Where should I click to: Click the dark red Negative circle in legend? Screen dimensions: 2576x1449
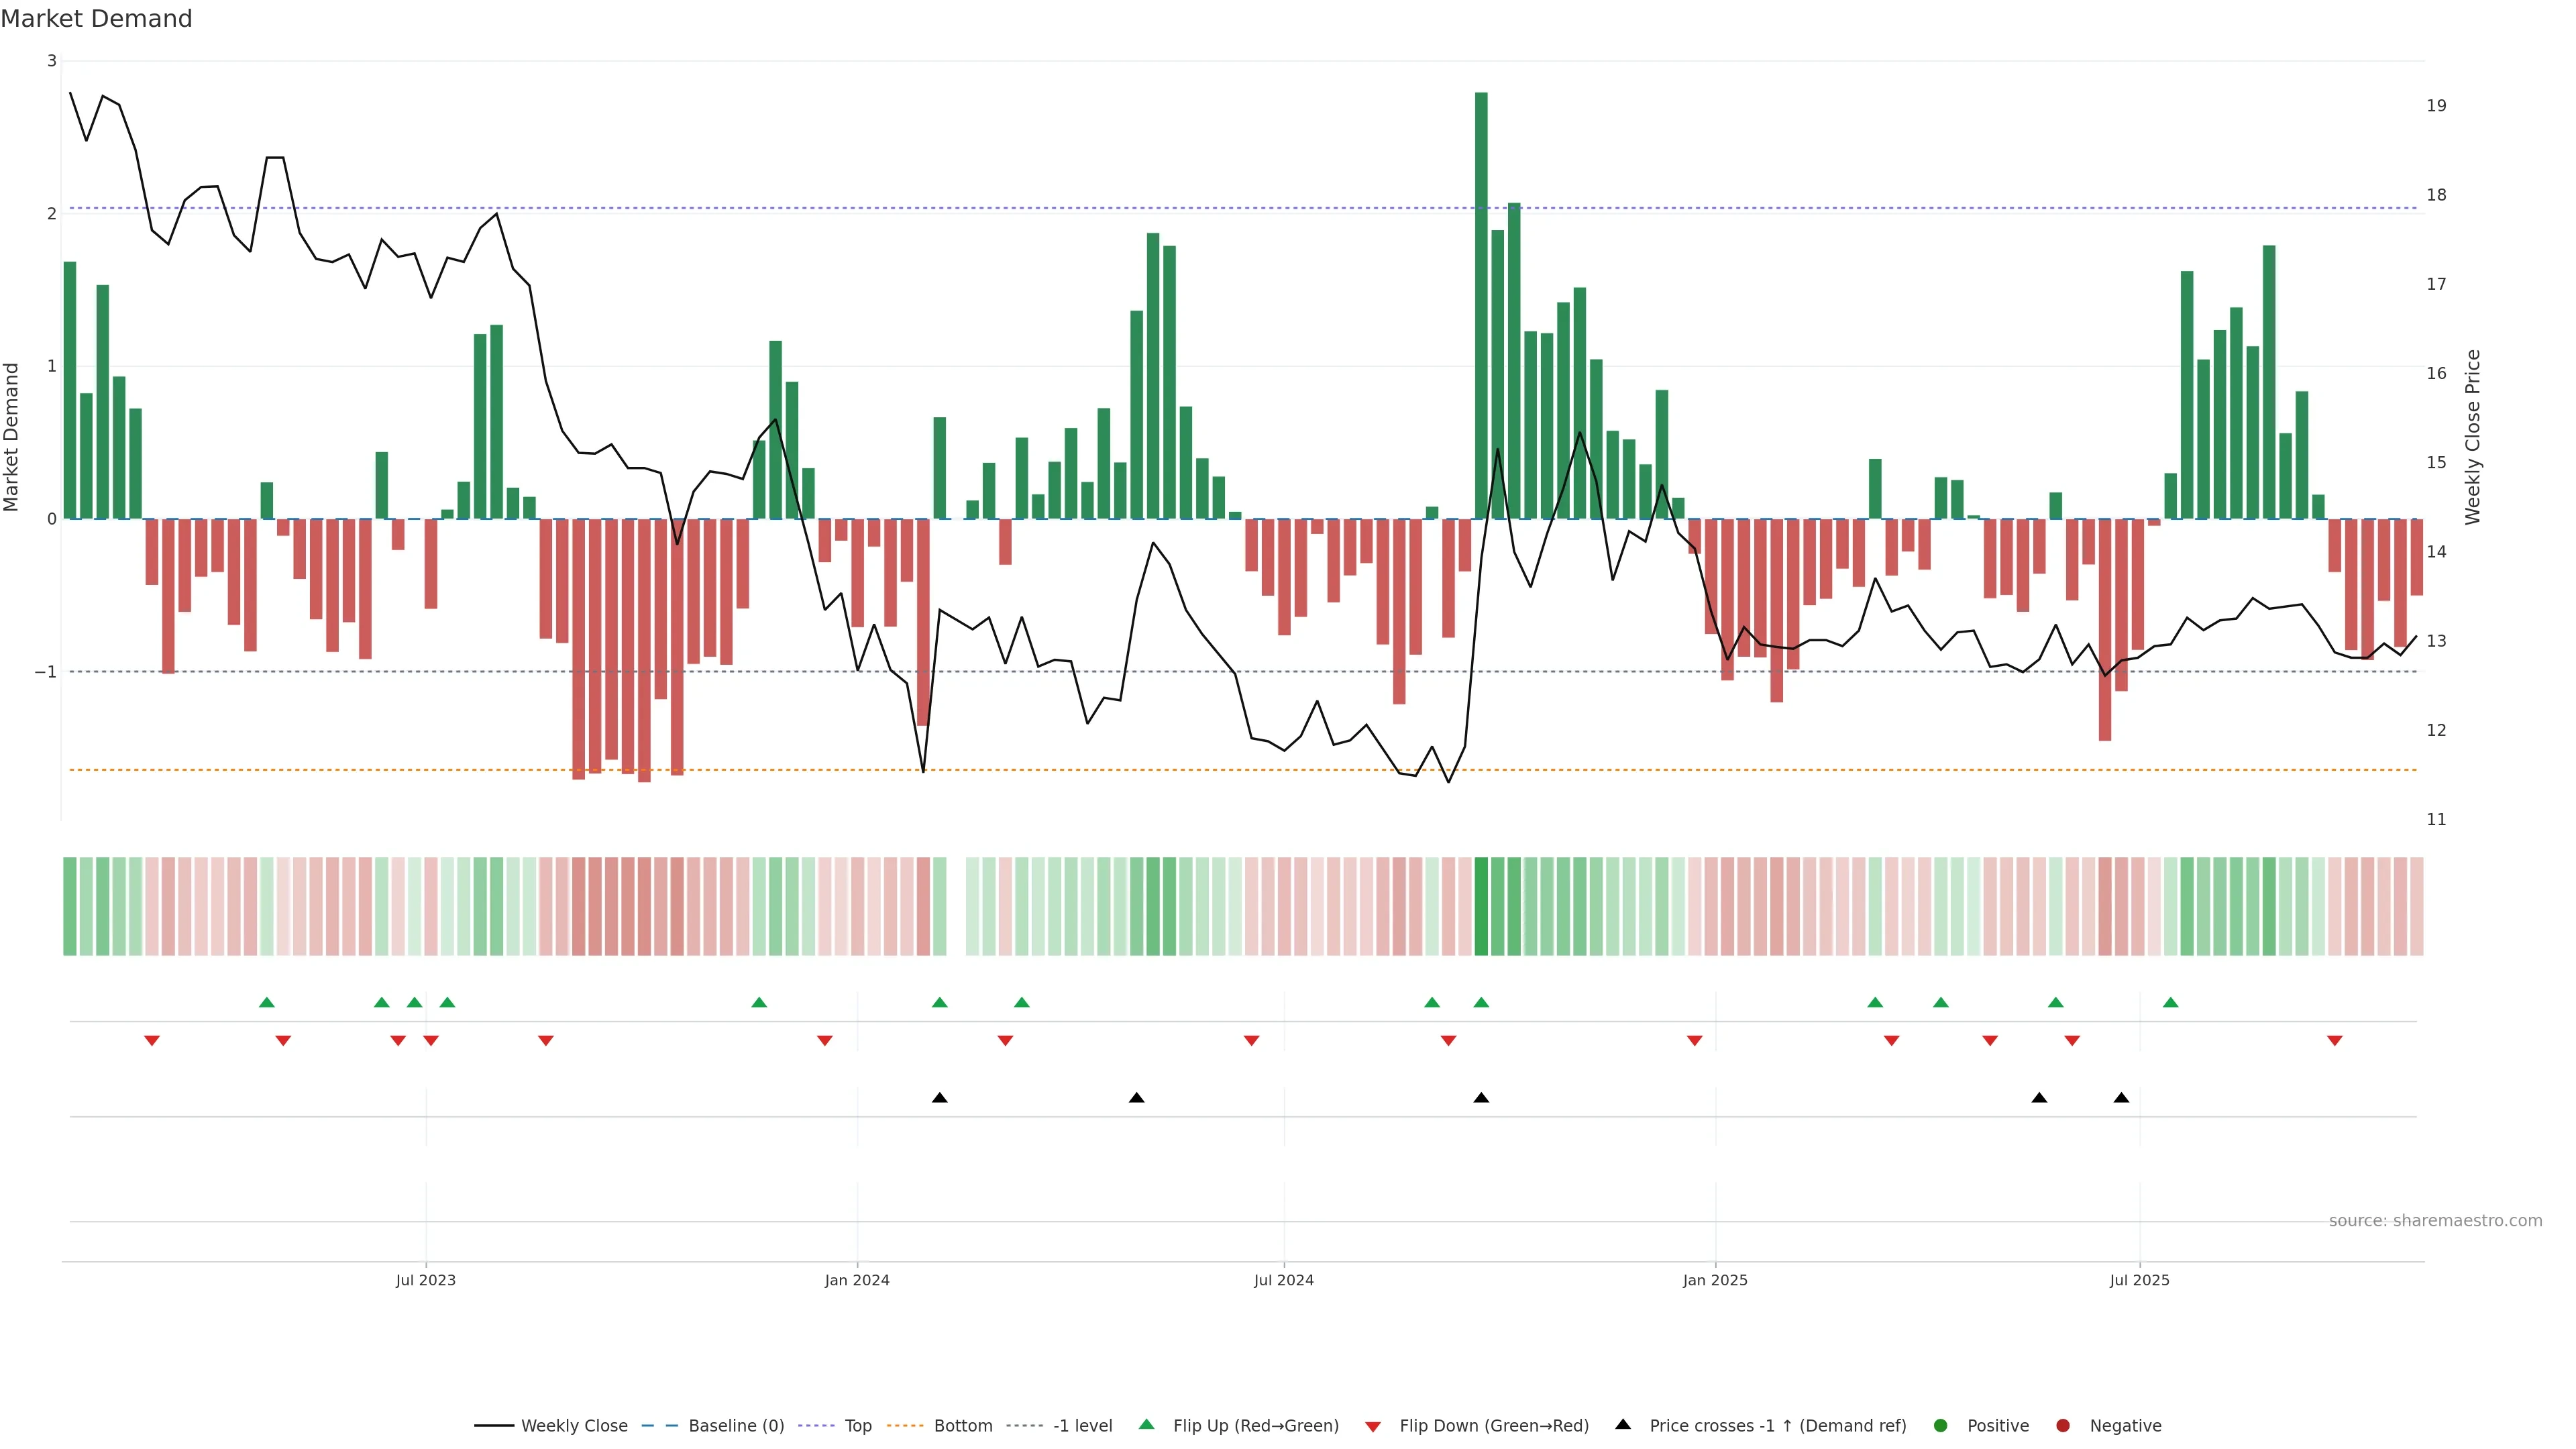(x=2063, y=1426)
